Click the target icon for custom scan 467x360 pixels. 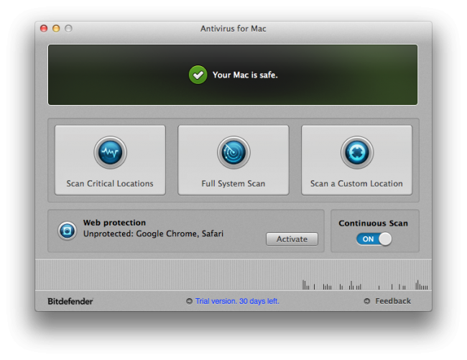pyautogui.click(x=357, y=152)
